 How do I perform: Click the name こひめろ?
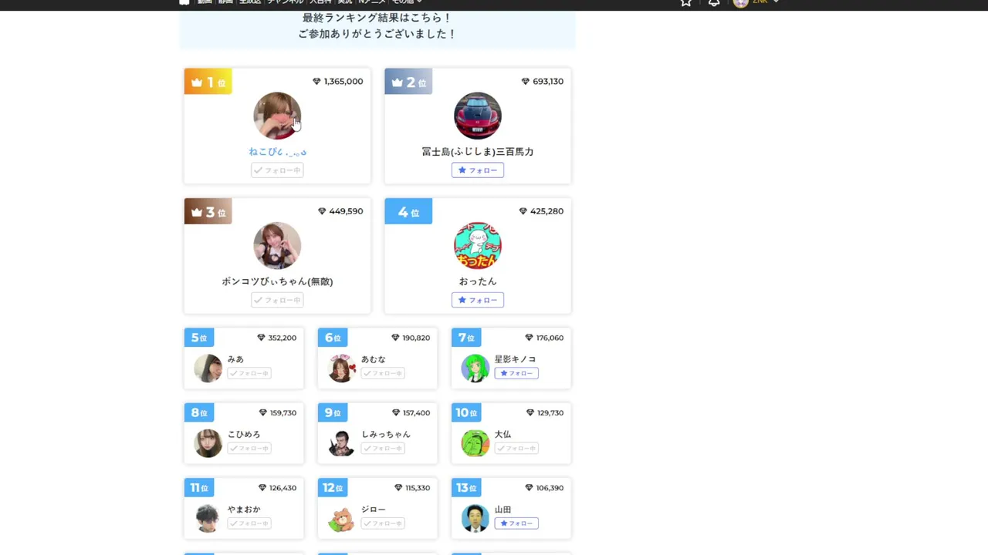click(244, 434)
